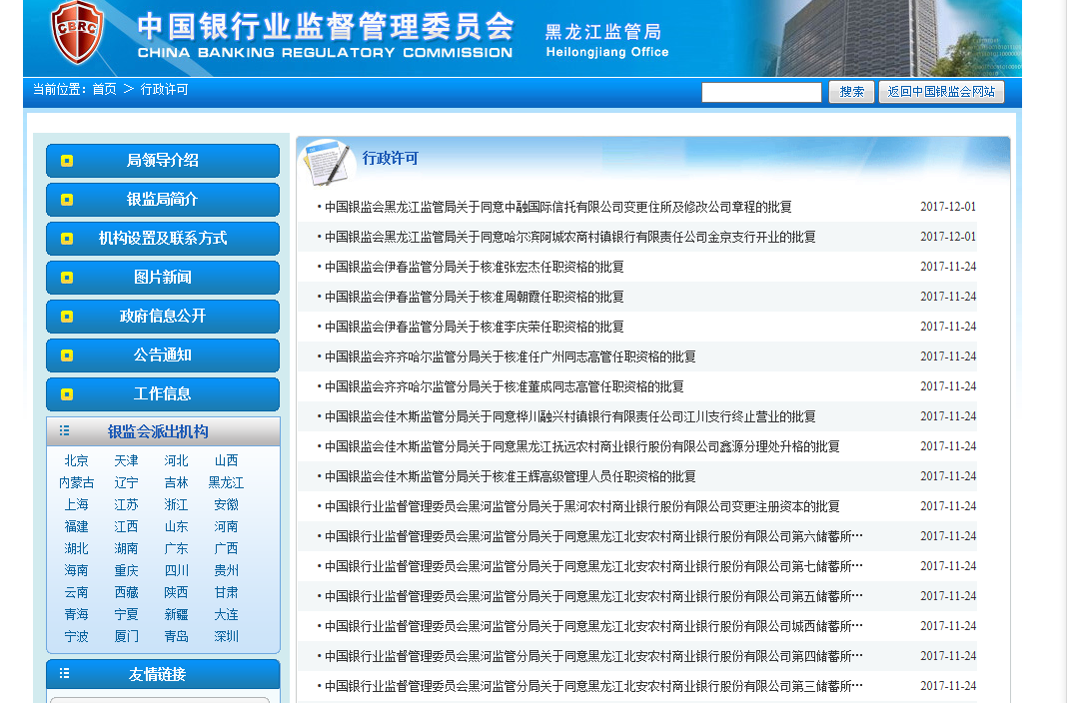Open 重庆 branch link
The image size is (1067, 703).
(x=126, y=570)
